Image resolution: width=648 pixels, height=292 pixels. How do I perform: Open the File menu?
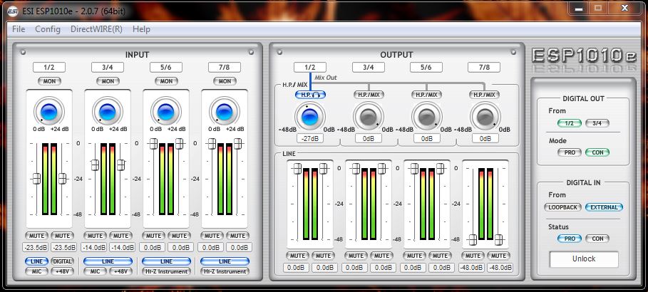click(19, 29)
